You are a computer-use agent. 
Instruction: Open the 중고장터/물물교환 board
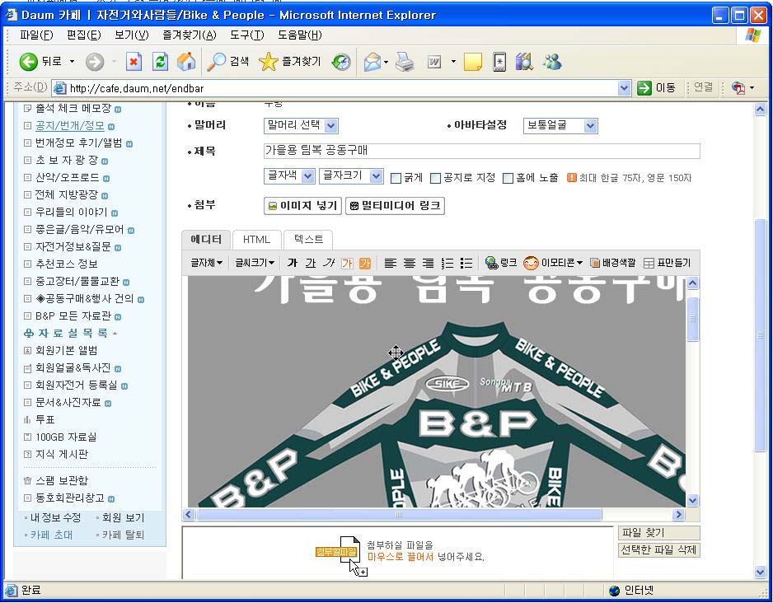click(77, 281)
